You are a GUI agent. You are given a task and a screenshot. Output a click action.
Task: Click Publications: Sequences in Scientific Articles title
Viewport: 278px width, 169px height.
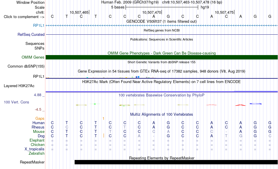162,39
